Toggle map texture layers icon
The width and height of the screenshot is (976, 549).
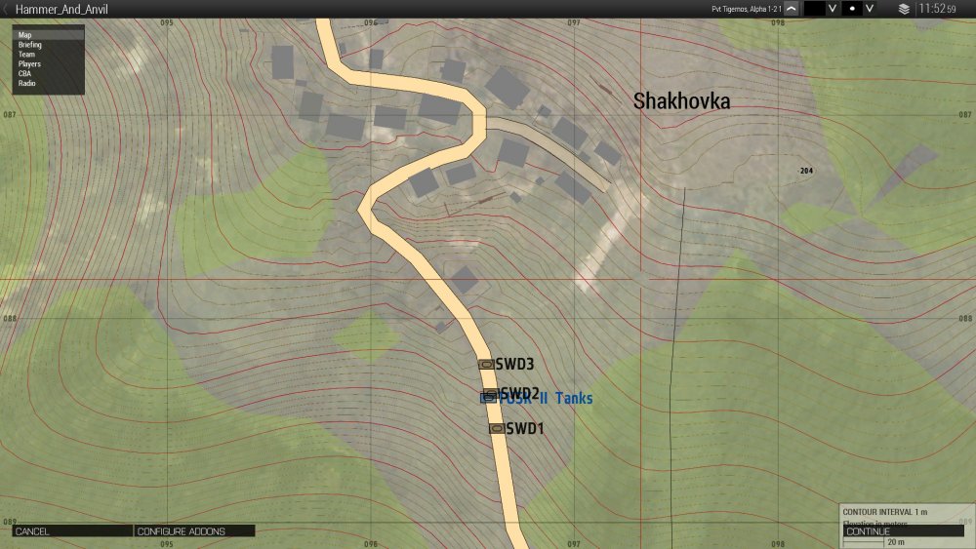[904, 9]
